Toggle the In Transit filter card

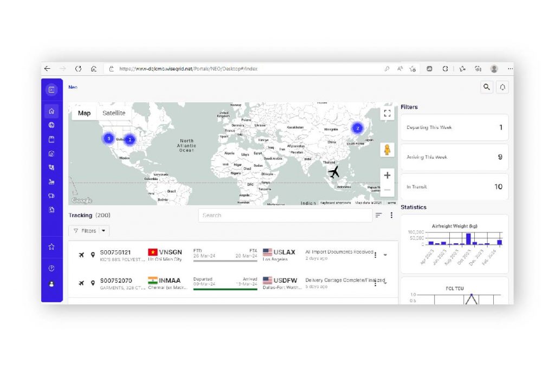pyautogui.click(x=454, y=187)
